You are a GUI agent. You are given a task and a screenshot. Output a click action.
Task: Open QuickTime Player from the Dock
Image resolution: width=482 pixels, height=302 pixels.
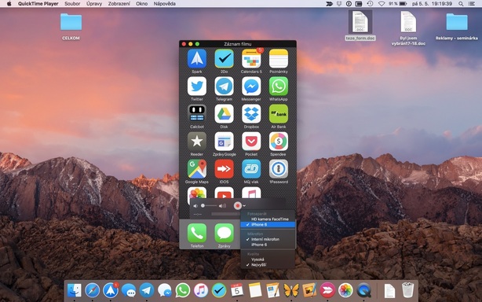tap(363, 290)
